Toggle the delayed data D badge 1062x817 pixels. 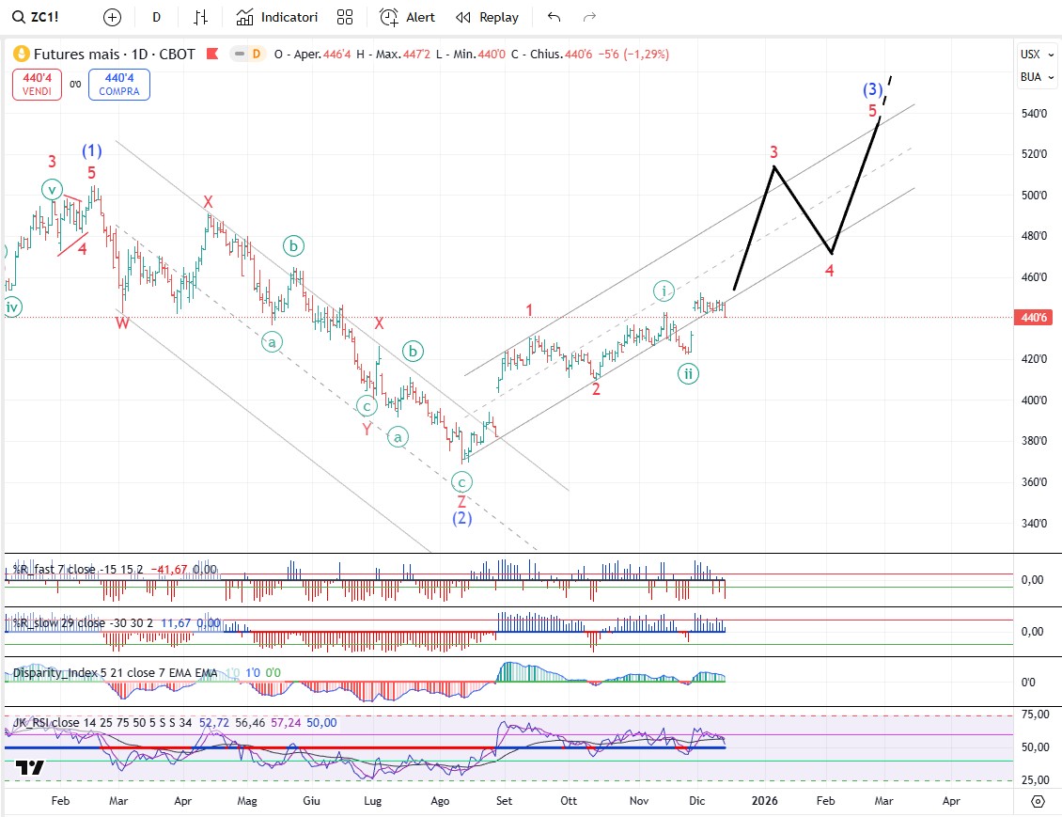point(255,55)
